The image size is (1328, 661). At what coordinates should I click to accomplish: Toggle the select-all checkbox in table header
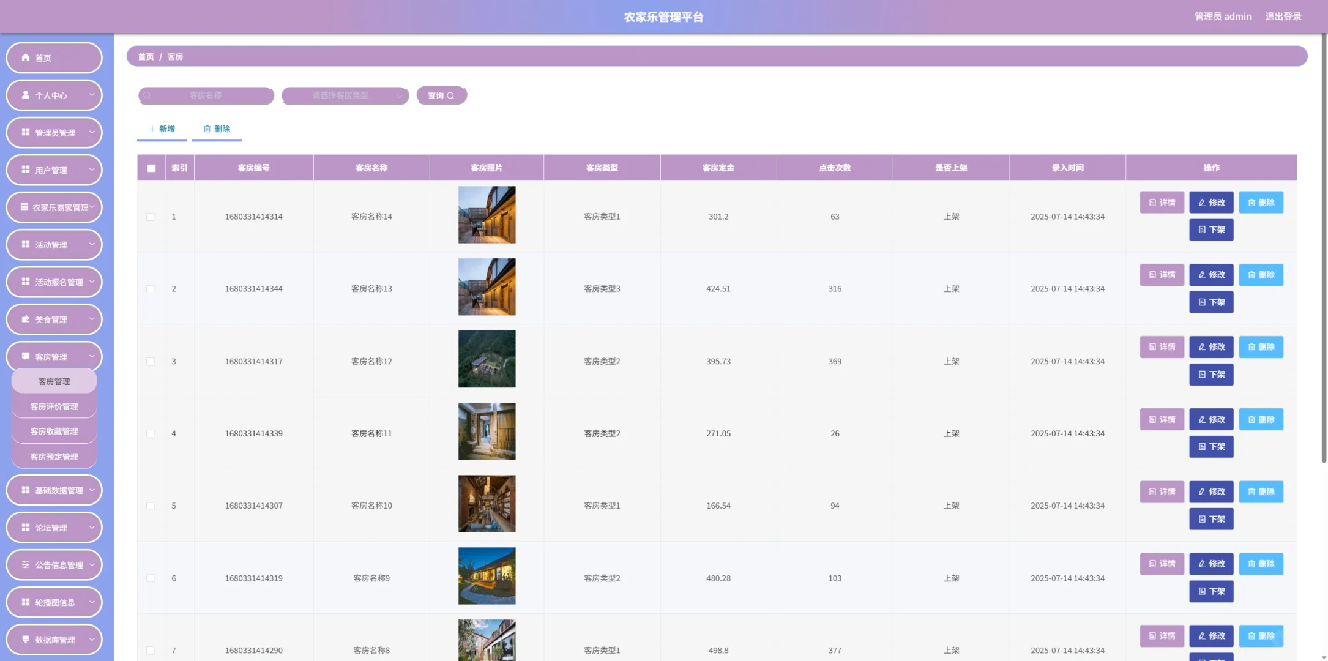(151, 167)
